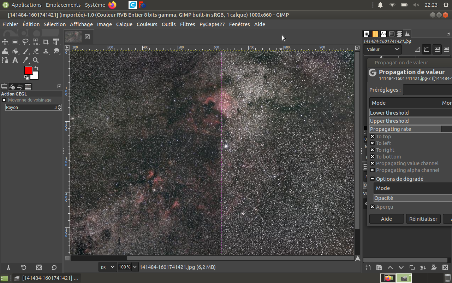Viewport: 452px width, 283px height.
Task: Open the PyGapM27 menu
Action: pos(212,24)
